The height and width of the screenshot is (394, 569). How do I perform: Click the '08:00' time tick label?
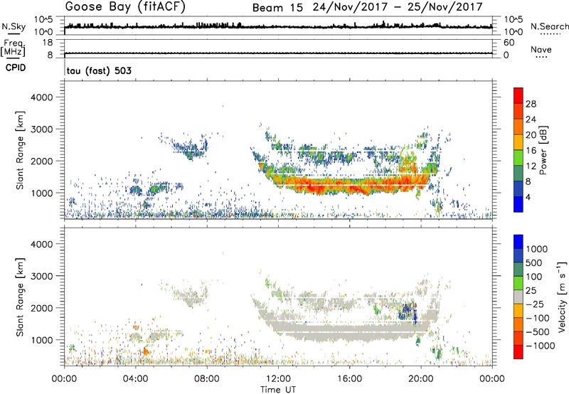207,379
